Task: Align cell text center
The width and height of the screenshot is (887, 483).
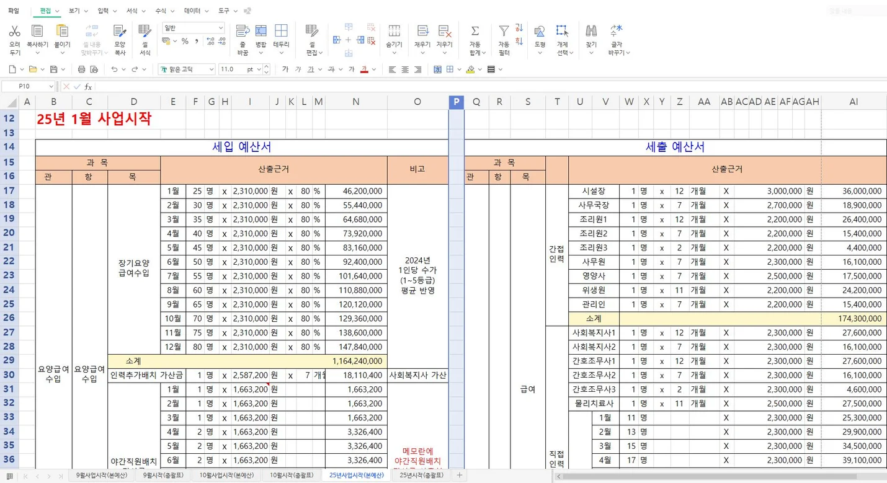Action: click(405, 69)
